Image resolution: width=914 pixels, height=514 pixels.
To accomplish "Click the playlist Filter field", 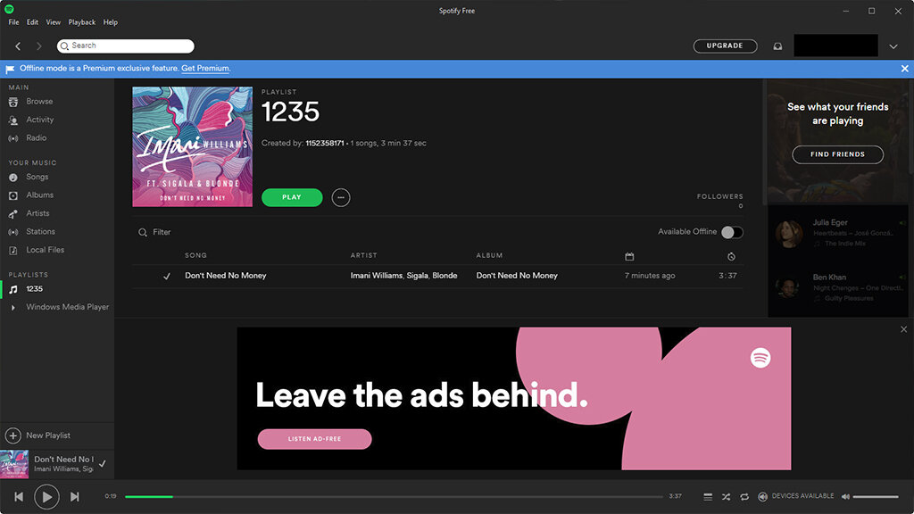I will point(154,232).
